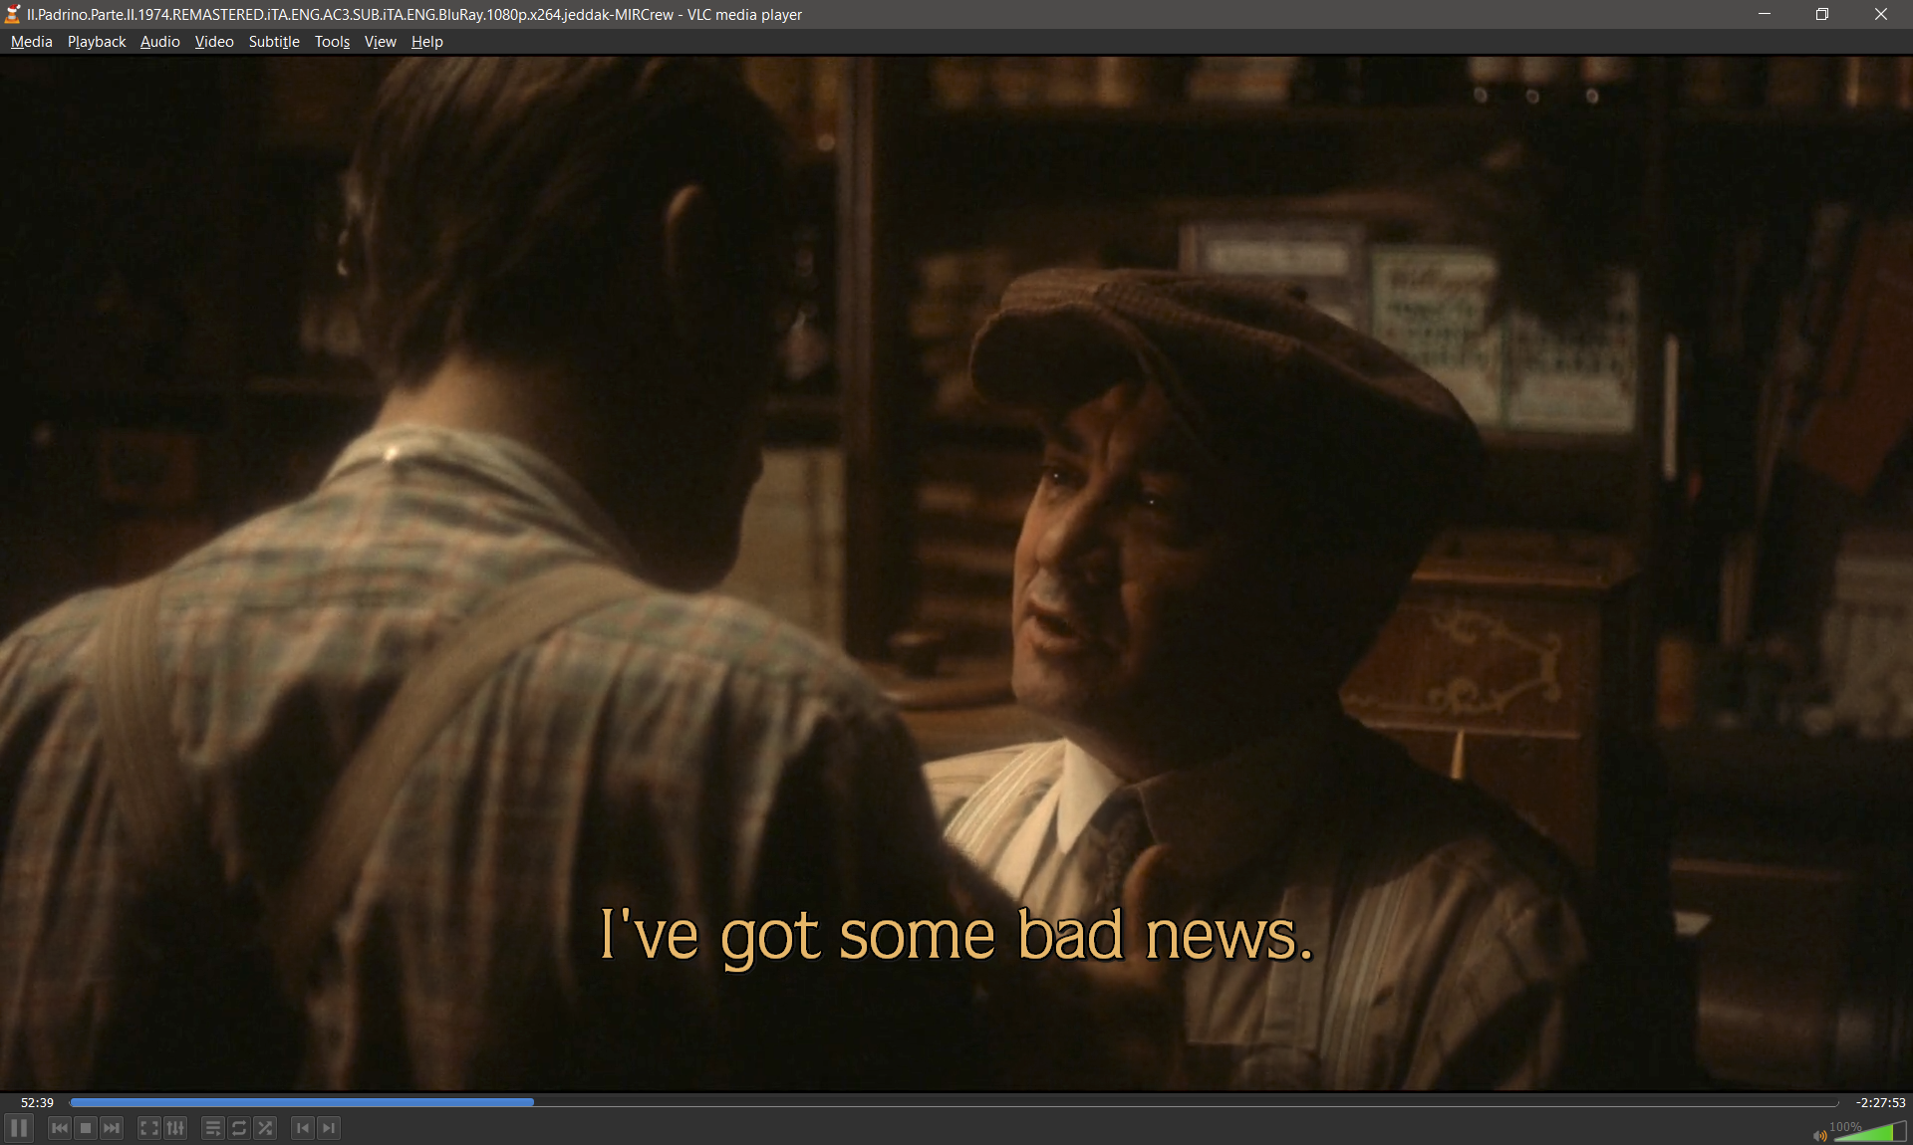This screenshot has width=1913, height=1145.
Task: Open the Media menu
Action: (31, 42)
